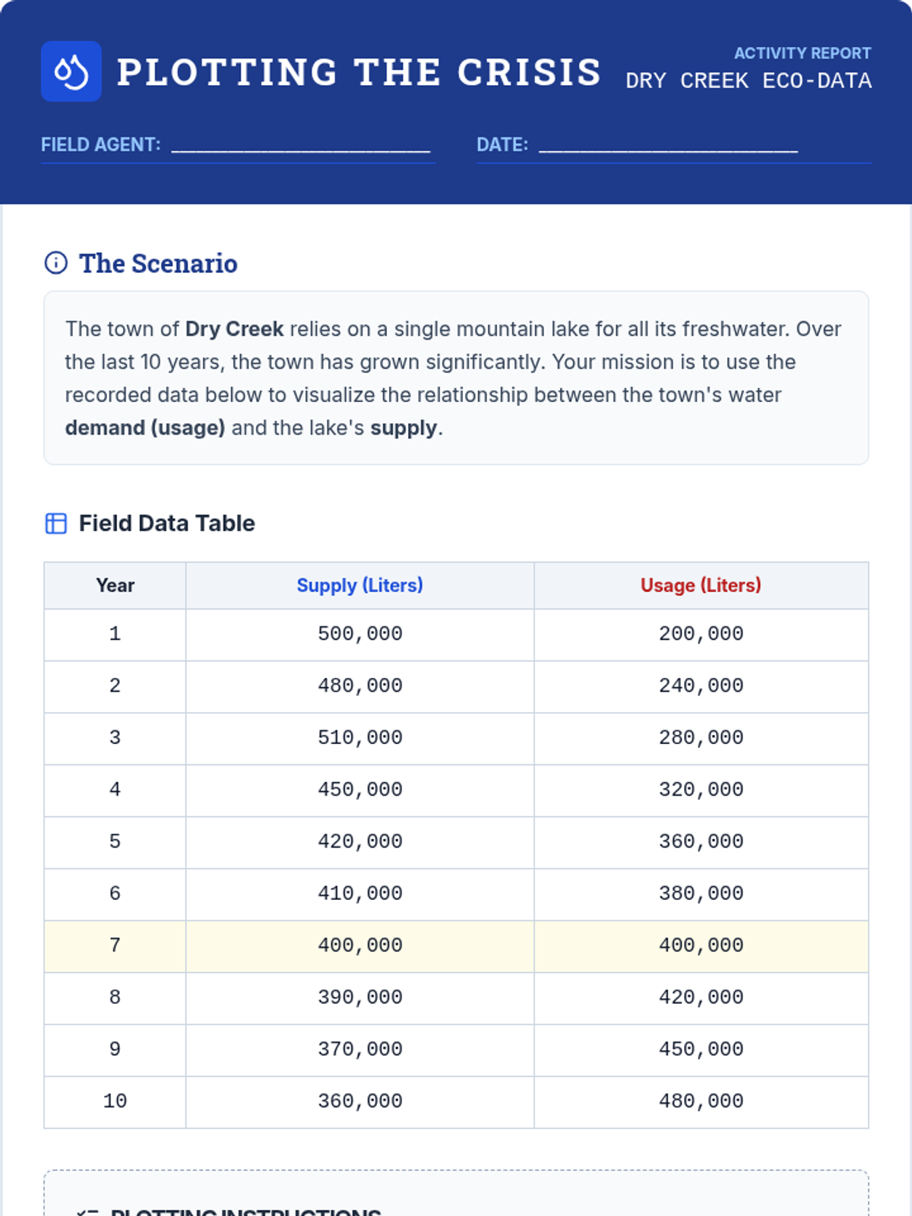Click the Year 1 supply value 500,000
The height and width of the screenshot is (1216, 912).
tap(359, 634)
